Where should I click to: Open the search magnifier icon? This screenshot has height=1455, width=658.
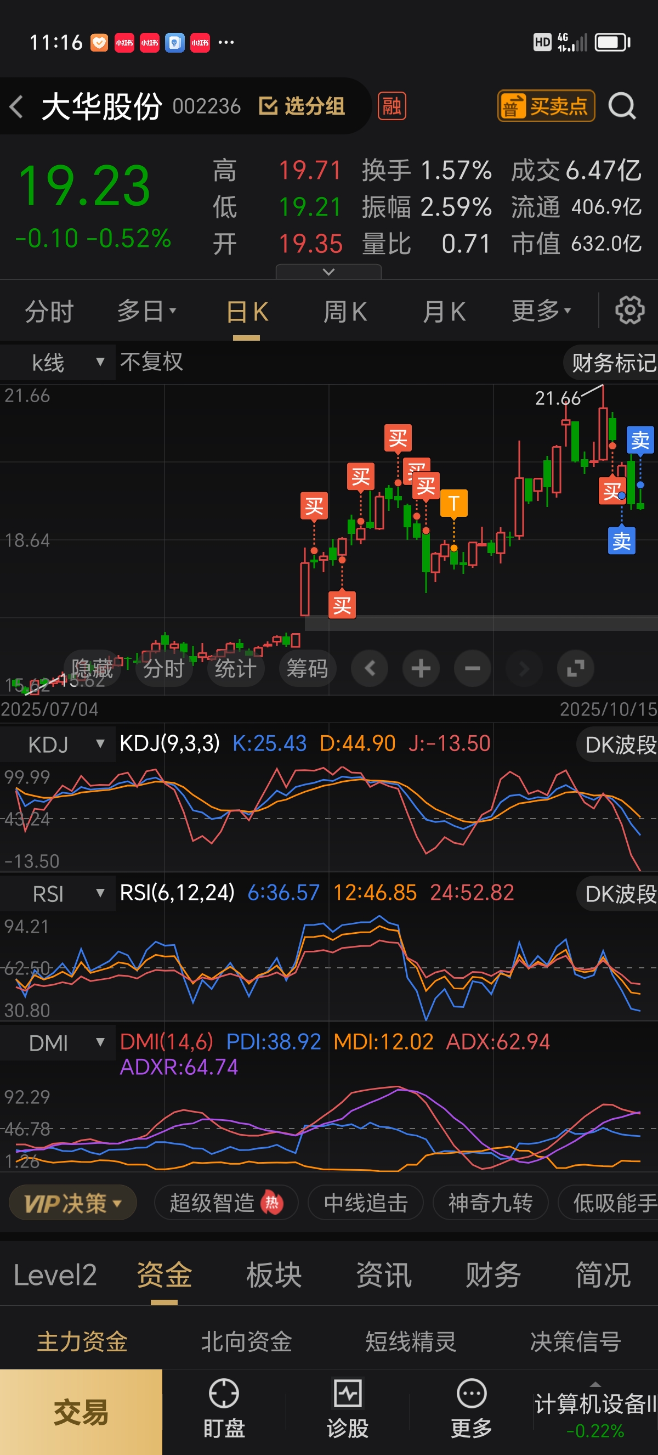(x=622, y=106)
